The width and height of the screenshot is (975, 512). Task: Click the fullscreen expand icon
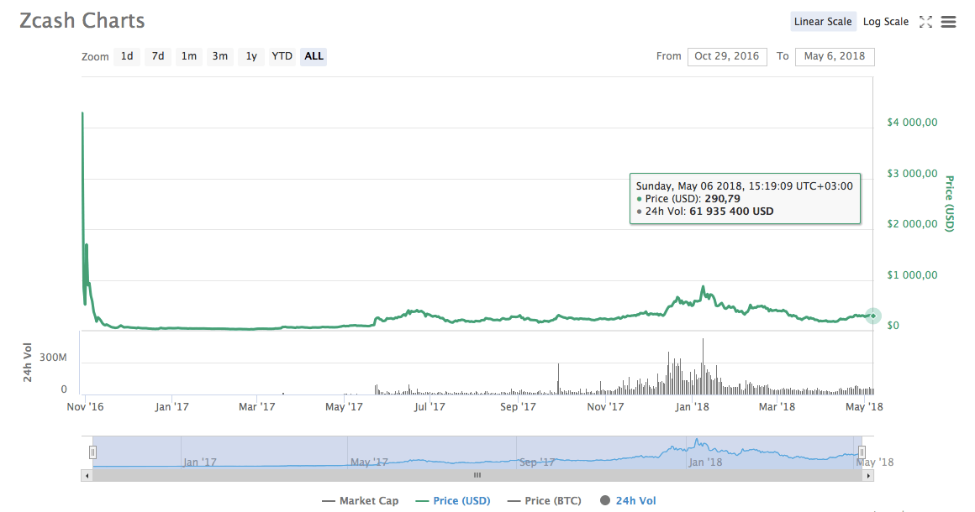tap(925, 22)
